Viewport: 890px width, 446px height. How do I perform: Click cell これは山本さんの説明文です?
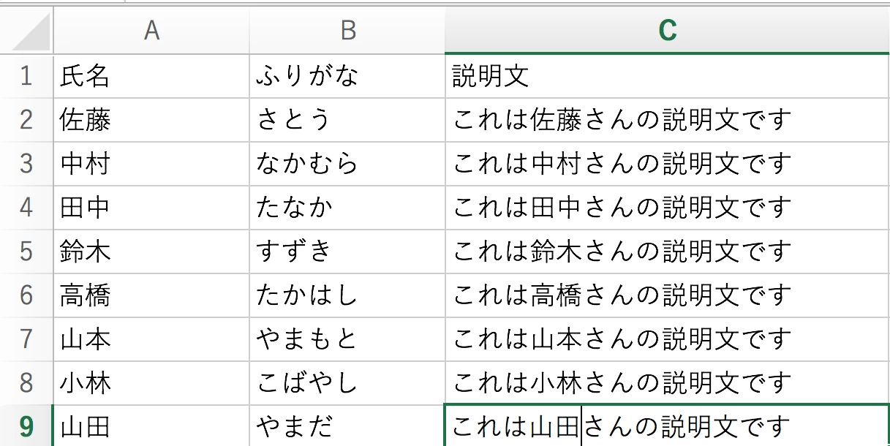(x=667, y=339)
